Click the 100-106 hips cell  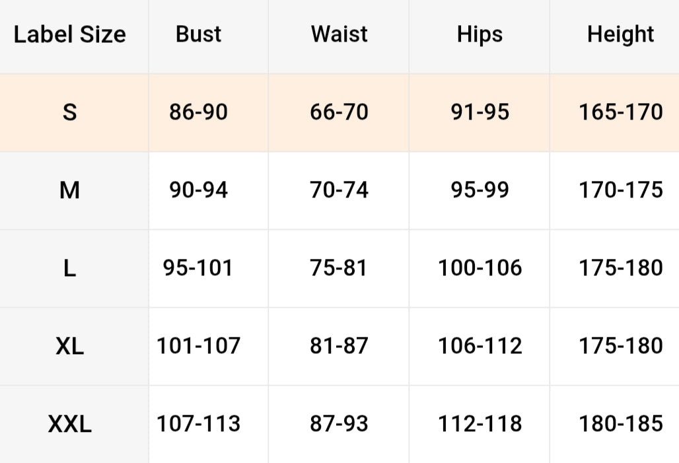(480, 268)
